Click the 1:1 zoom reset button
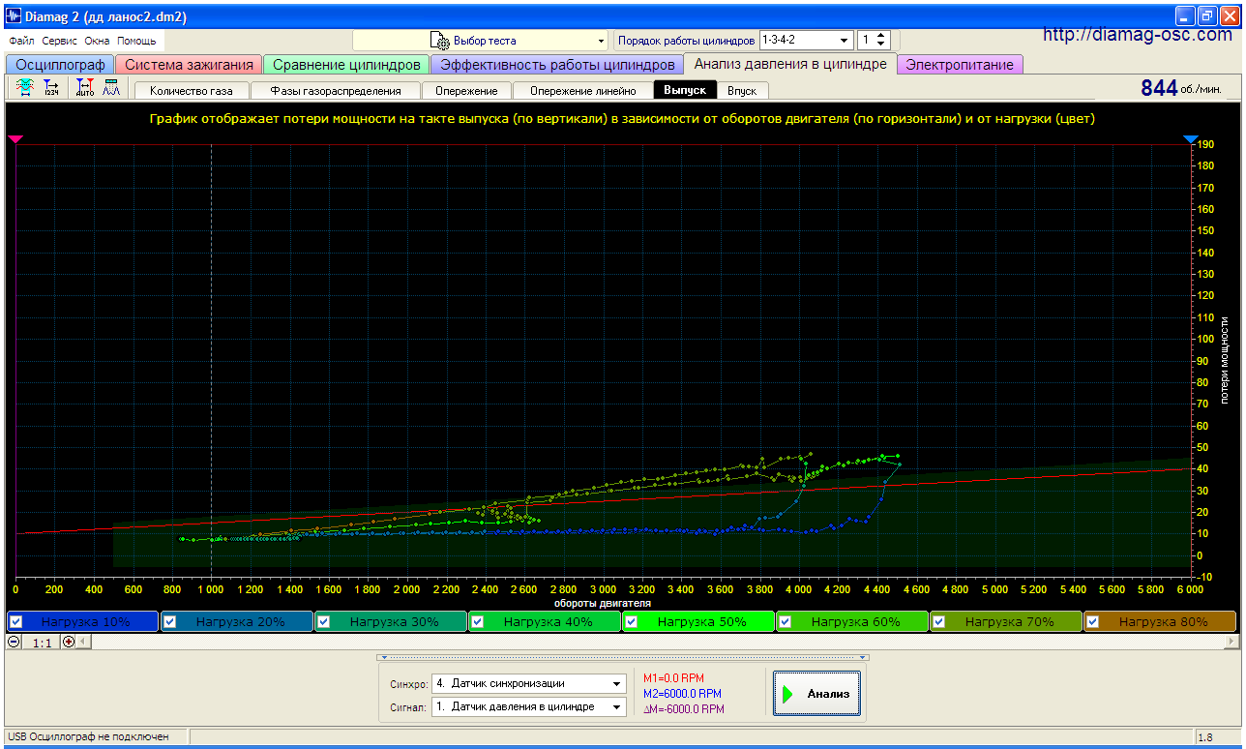 (x=42, y=642)
